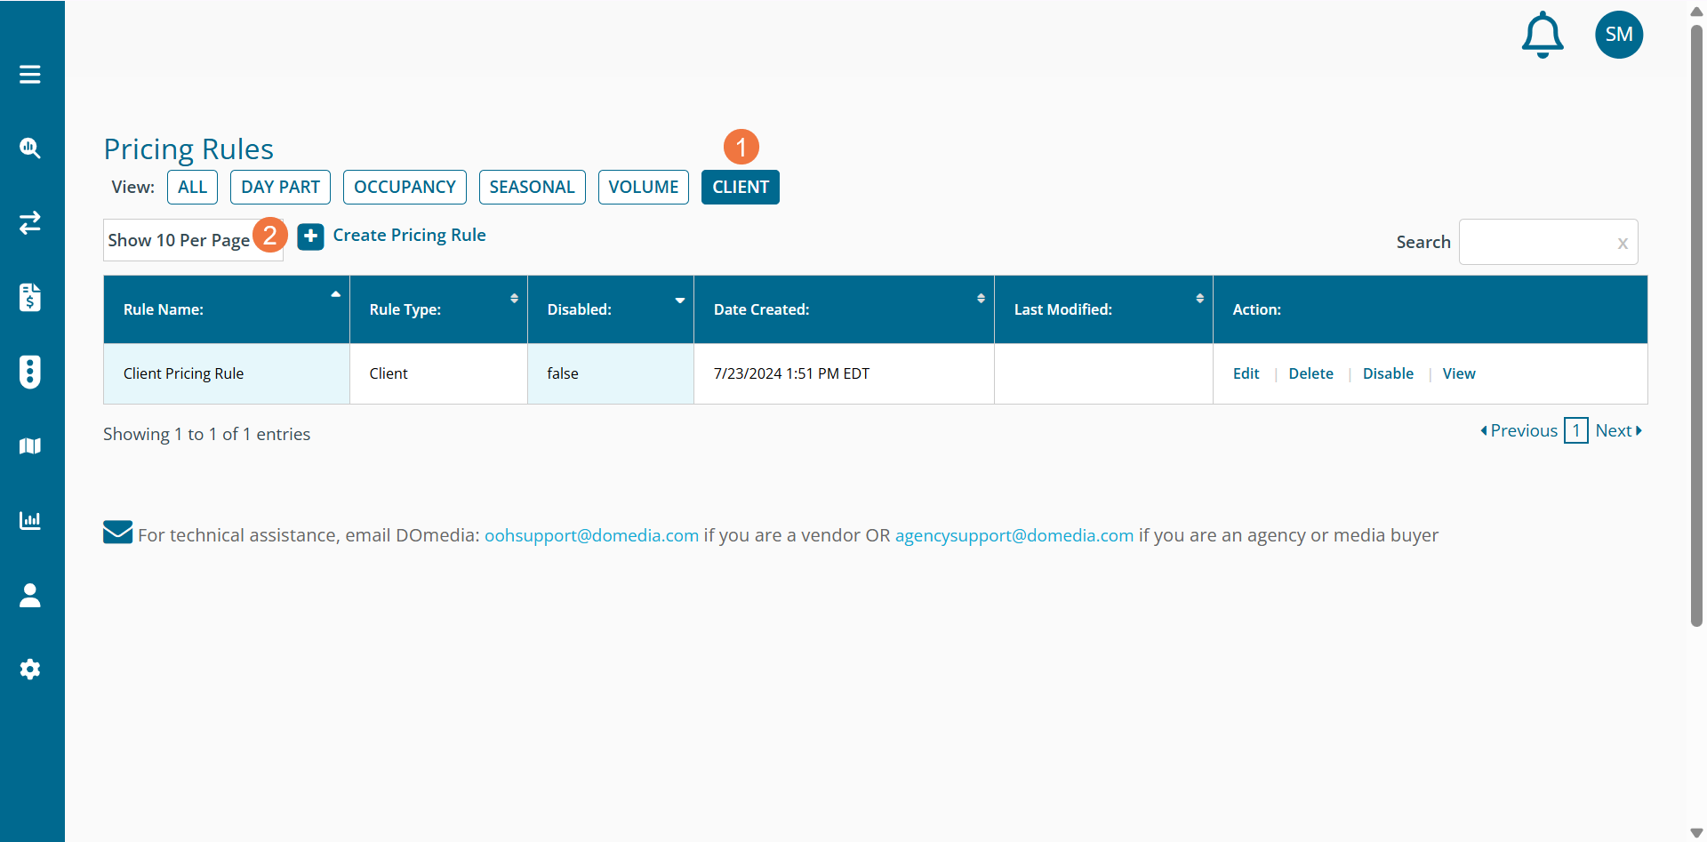Click the user profile sidebar icon
Screen dimensions: 1707x842
coord(30,595)
